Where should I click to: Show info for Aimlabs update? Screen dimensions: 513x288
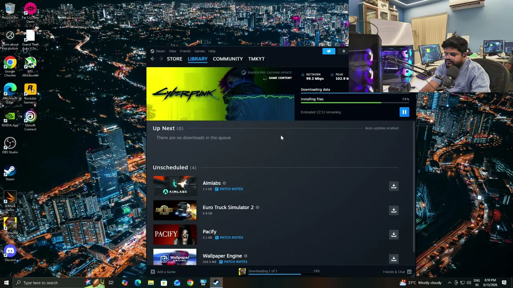[224, 183]
